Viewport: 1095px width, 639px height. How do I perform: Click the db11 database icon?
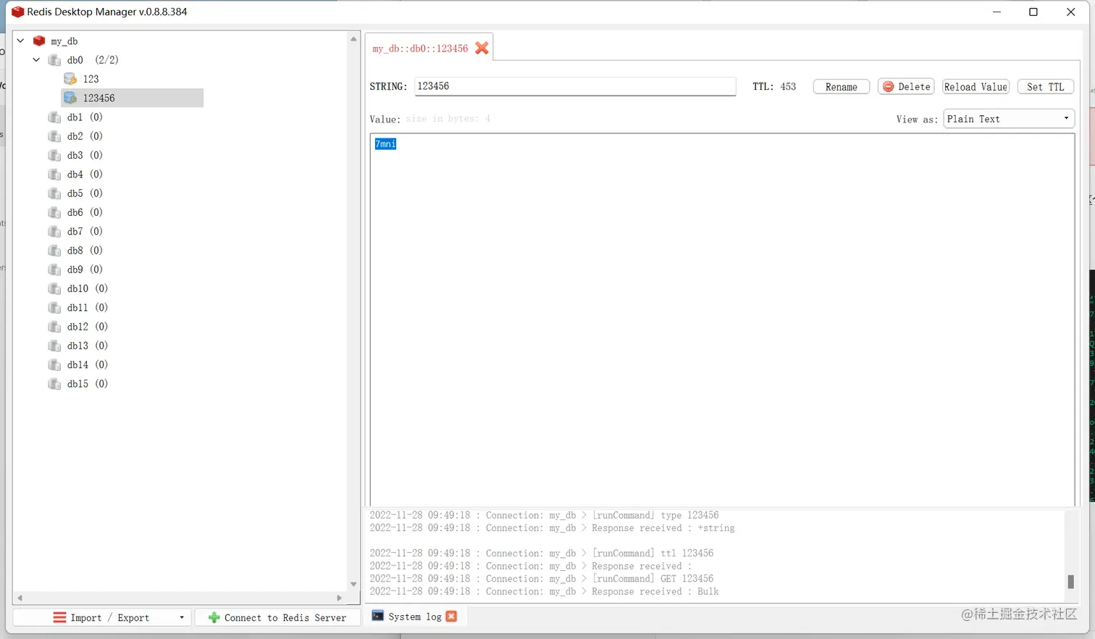coord(54,308)
